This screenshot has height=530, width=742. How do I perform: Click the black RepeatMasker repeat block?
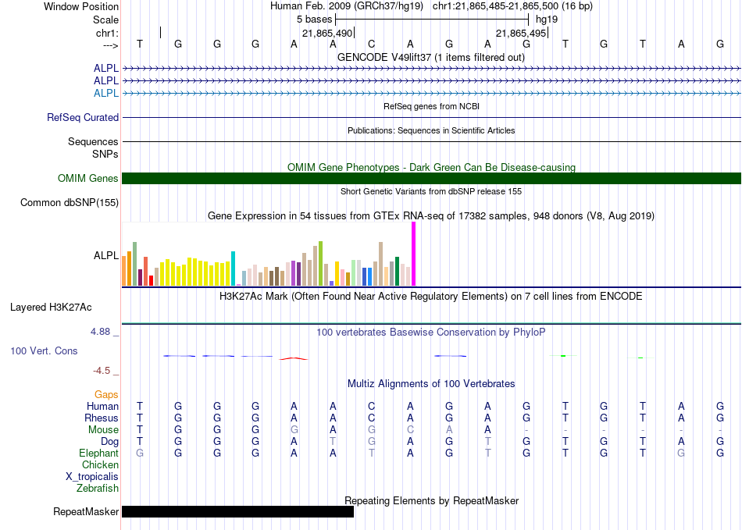(238, 511)
